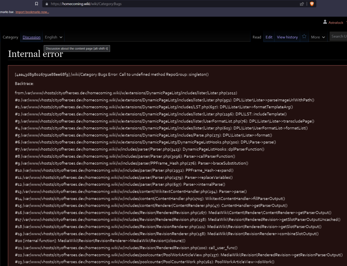This screenshot has height=266, width=347.
Task: Open the Astralock user page link
Action: [336, 23]
